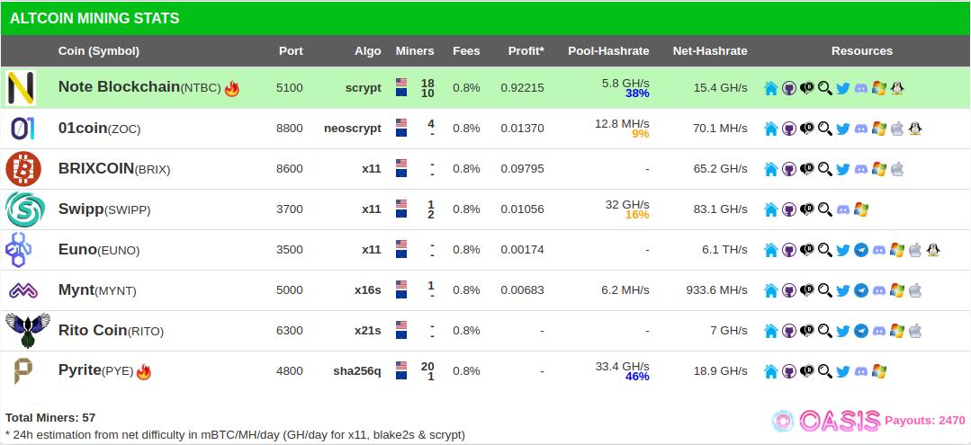
Task: Open the Swipp website home icon
Action: pyautogui.click(x=771, y=209)
